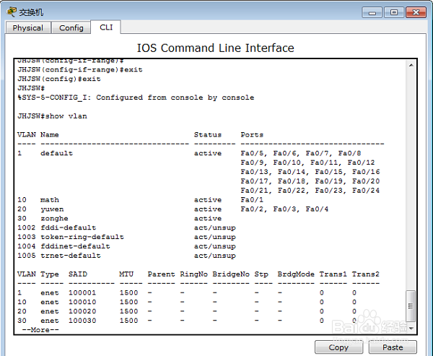This screenshot has width=433, height=356.
Task: Select the CLI tab
Action: pos(106,27)
